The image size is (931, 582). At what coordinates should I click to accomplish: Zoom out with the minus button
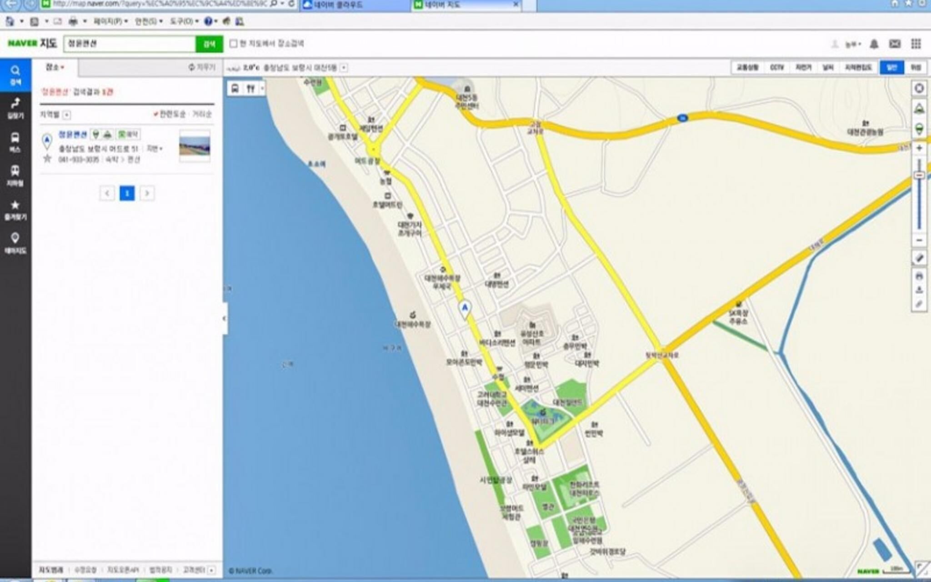point(919,240)
